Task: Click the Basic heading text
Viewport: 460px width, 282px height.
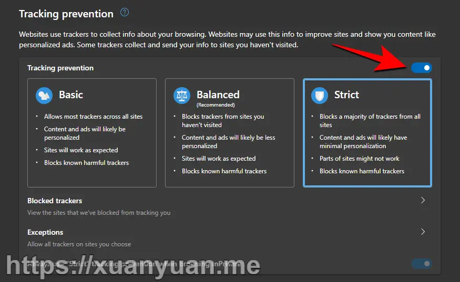Action: [70, 95]
